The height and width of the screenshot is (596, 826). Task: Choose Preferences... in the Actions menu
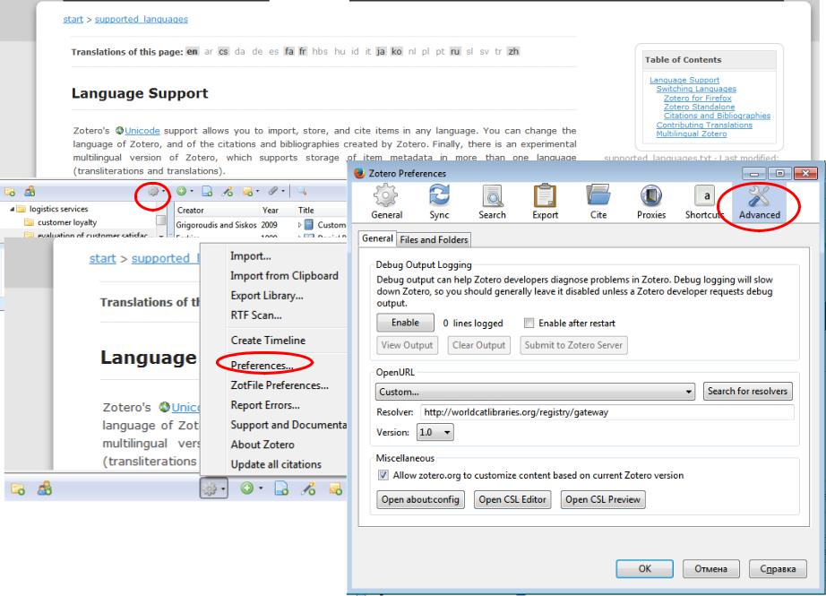tap(262, 365)
